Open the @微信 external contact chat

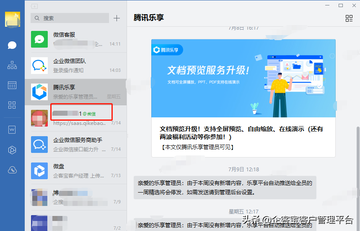[x=76, y=118]
